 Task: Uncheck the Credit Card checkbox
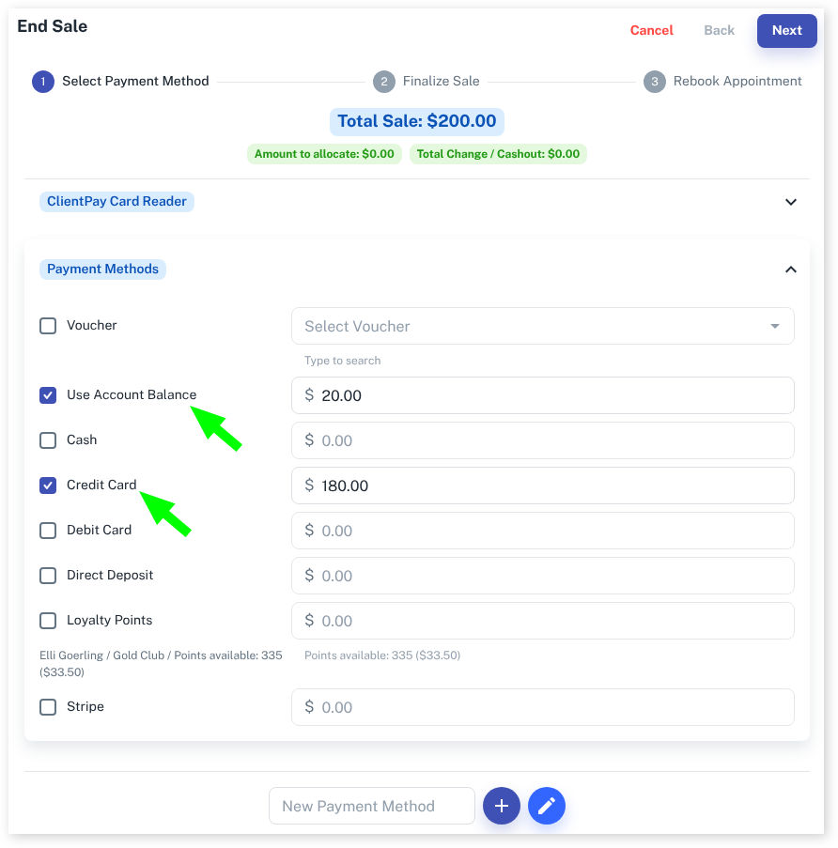pos(48,486)
